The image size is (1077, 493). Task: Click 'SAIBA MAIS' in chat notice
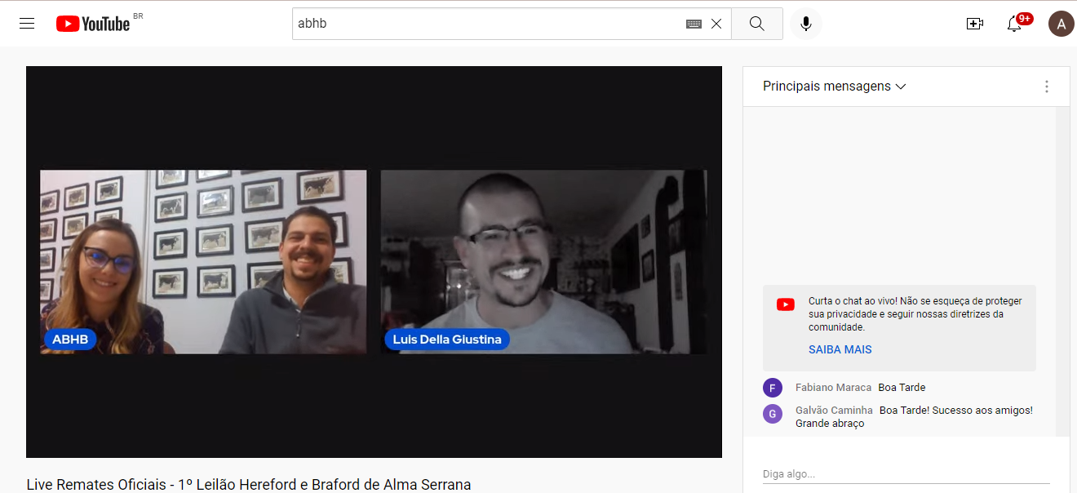(840, 349)
